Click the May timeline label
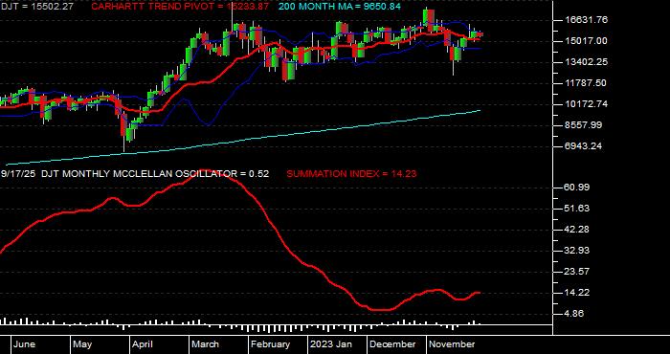This screenshot has width=670, height=354. (82, 344)
